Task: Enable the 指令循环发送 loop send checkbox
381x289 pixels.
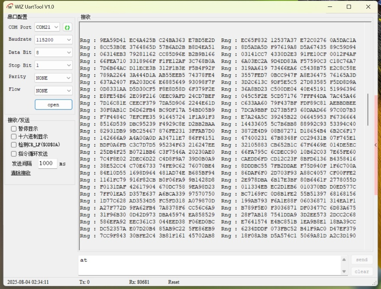Action: pyautogui.click(x=14, y=154)
